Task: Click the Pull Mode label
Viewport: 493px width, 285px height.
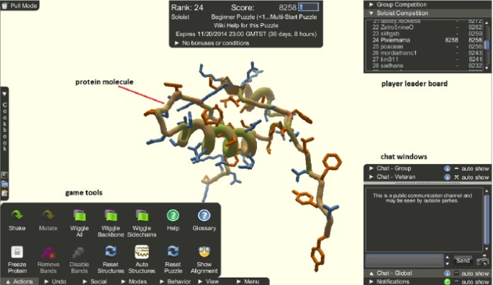Action: [24, 6]
